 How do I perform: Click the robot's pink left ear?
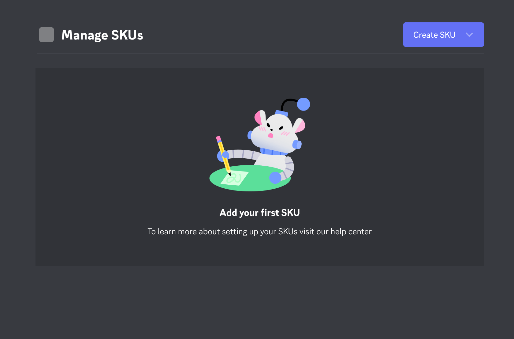coord(260,118)
